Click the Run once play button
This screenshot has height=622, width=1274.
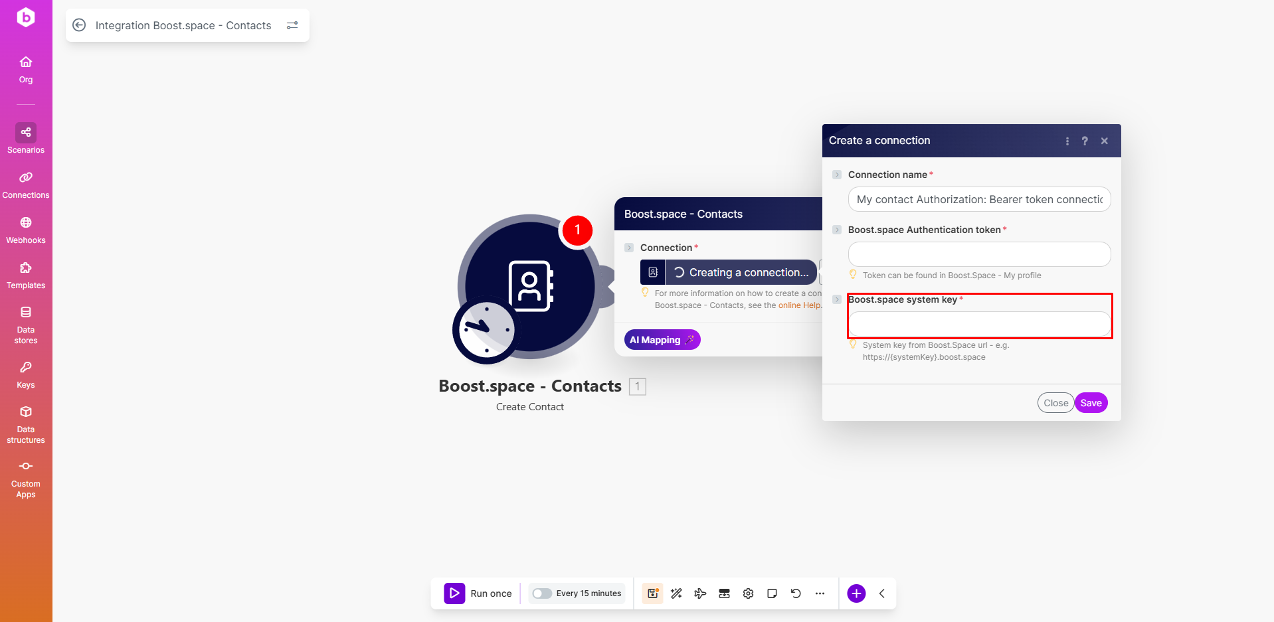click(455, 593)
